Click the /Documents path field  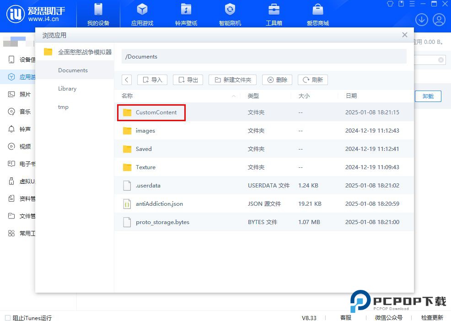point(264,56)
